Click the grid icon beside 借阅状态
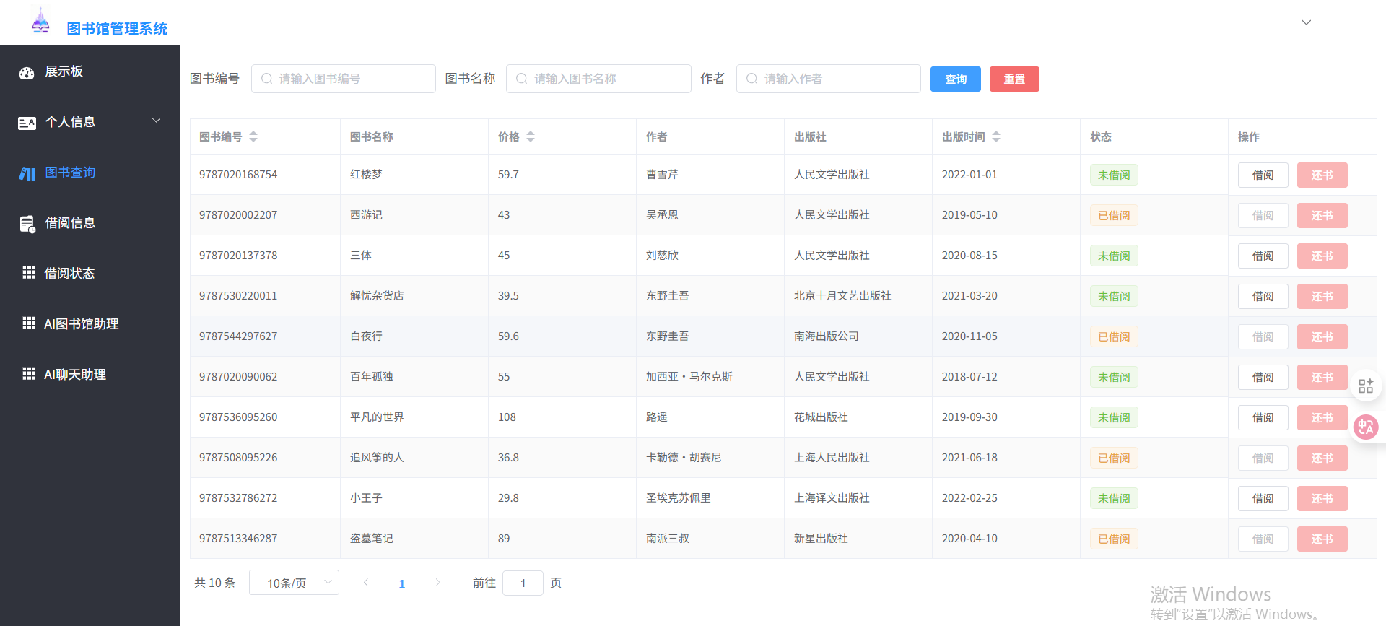The image size is (1386, 626). (x=29, y=273)
